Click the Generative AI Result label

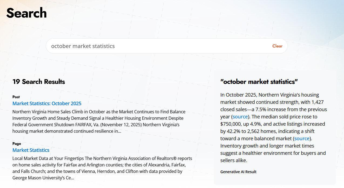238,172
